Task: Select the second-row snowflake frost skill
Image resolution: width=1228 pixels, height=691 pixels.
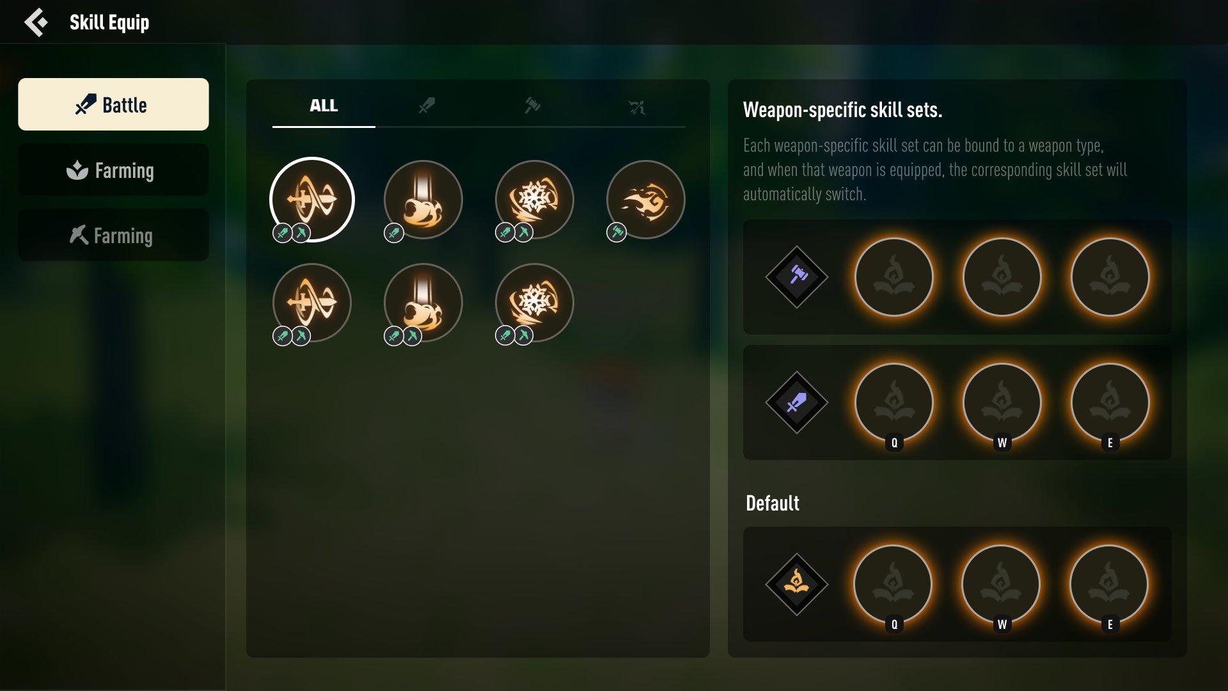Action: [534, 303]
